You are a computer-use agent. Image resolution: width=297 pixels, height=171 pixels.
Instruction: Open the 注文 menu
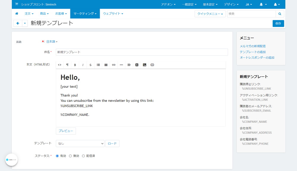pos(29,14)
